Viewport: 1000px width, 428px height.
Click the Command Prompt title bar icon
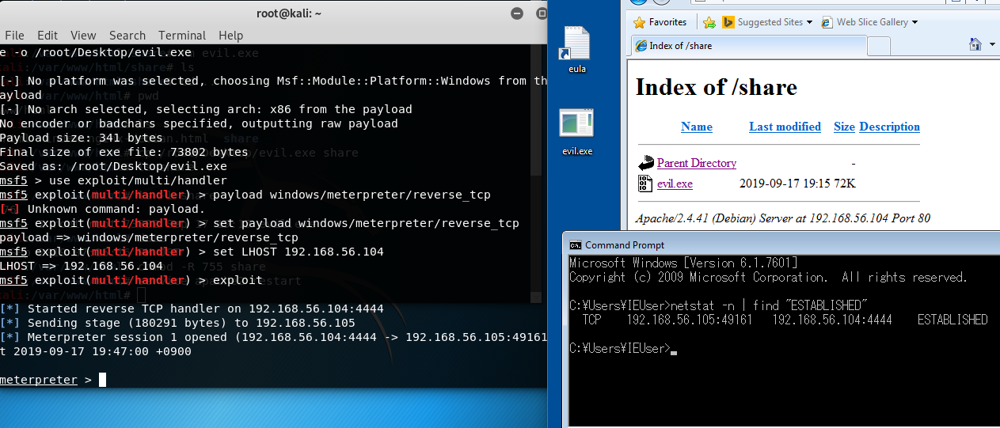point(576,245)
